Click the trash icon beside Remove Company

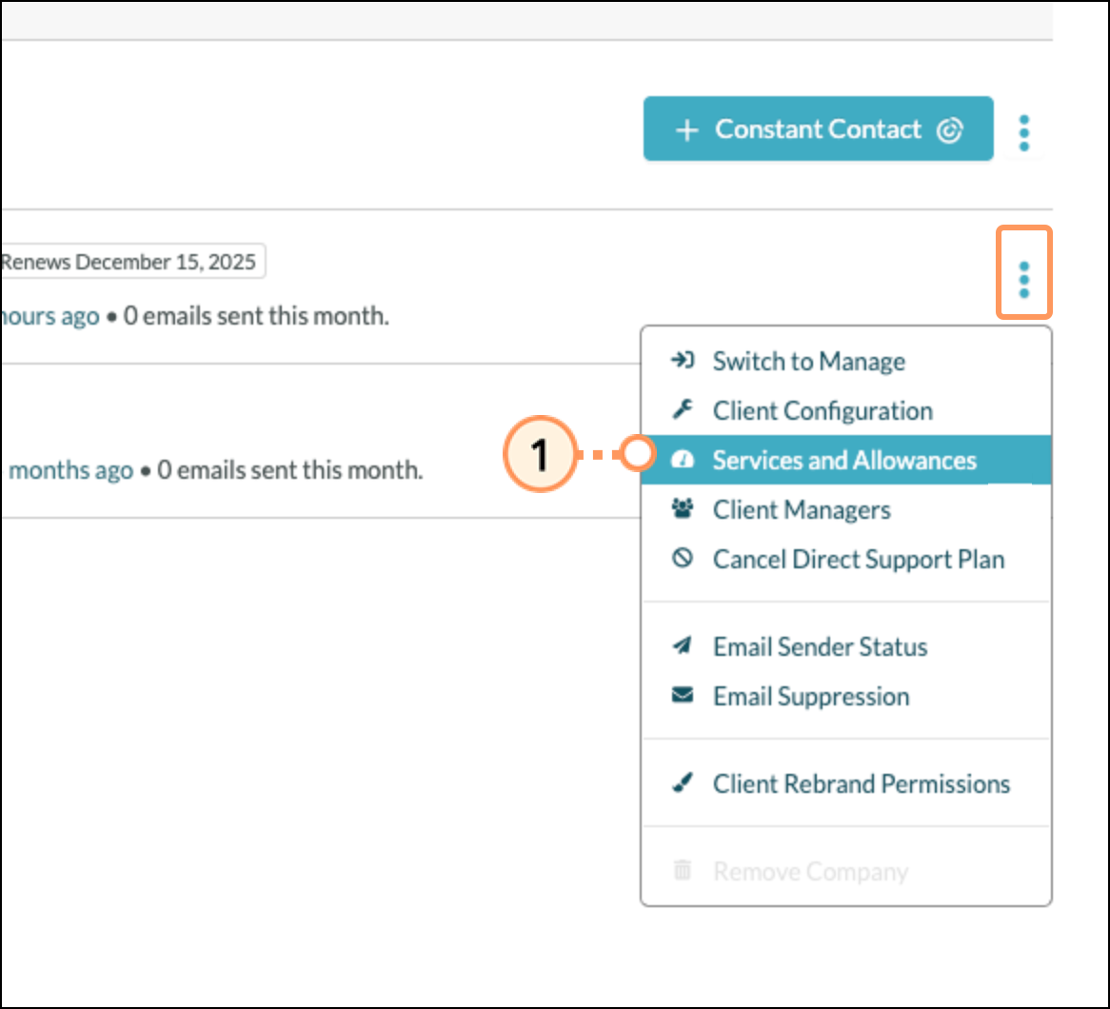(683, 871)
